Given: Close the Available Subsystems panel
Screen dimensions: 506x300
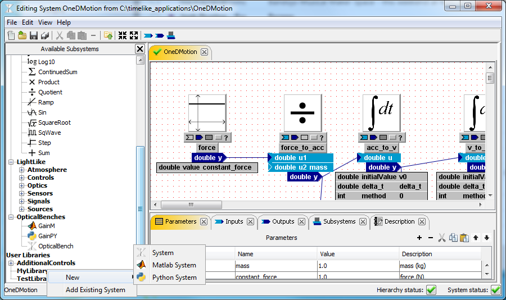Looking at the screenshot, I should coord(140,49).
